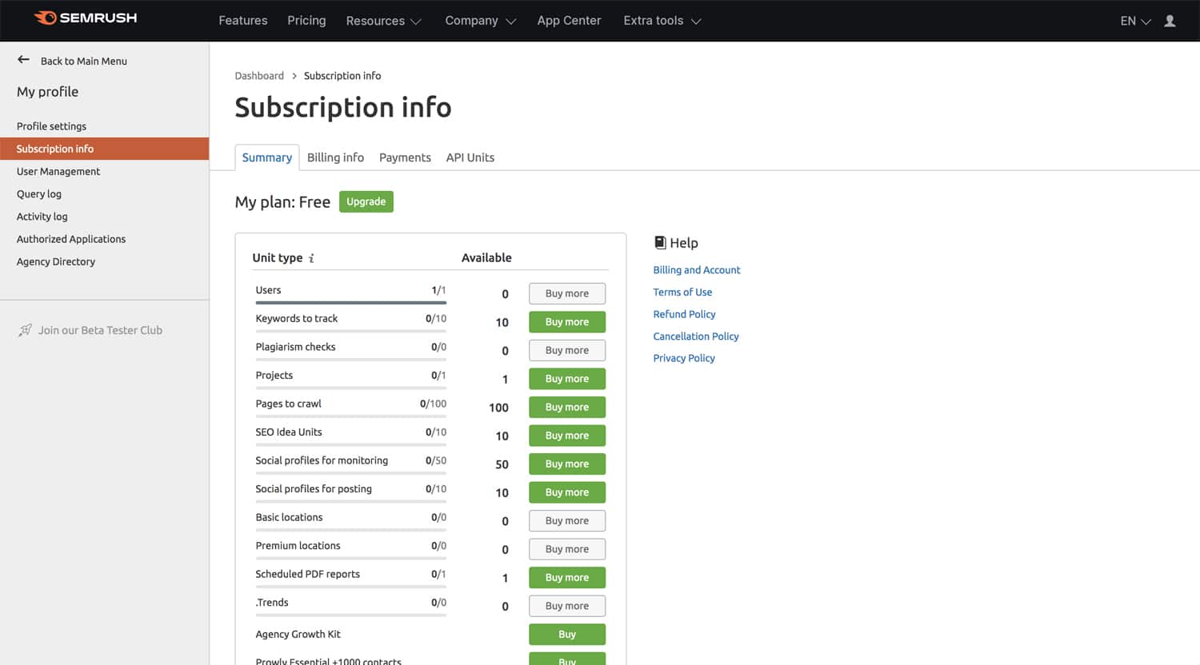Open App Center in the top menu
The height and width of the screenshot is (665, 1200).
click(569, 21)
